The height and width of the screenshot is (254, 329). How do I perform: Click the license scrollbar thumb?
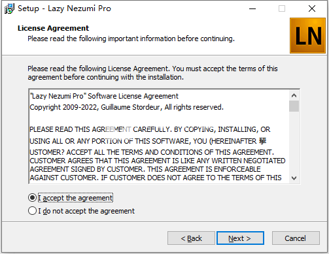point(294,106)
